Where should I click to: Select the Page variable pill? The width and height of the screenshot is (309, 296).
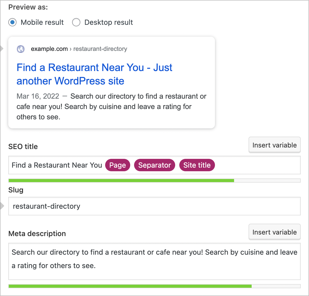click(x=118, y=165)
